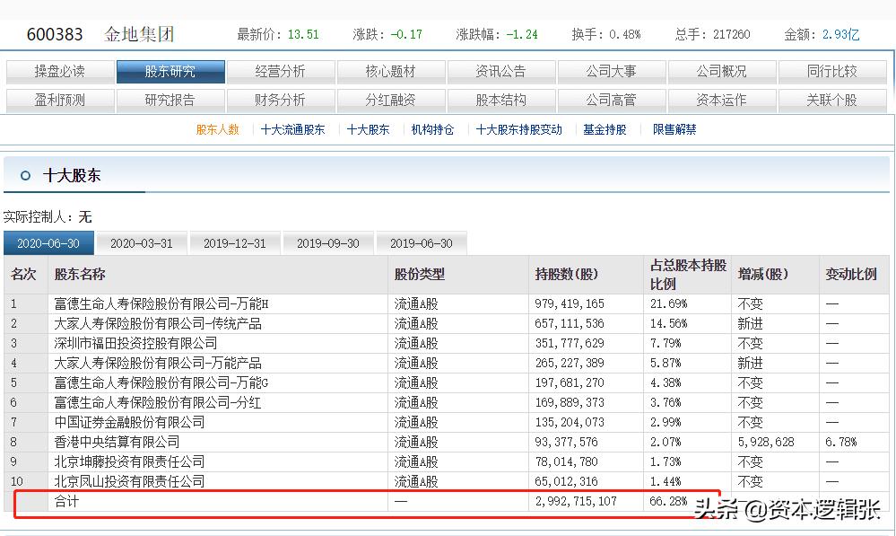Screen dimensions: 896x536
Task: Open the 分红融资 section
Action: point(391,100)
